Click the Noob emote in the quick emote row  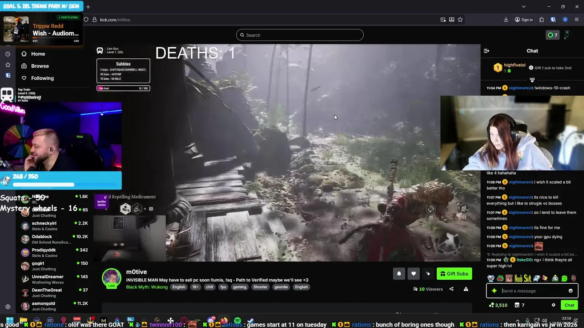click(x=518, y=278)
